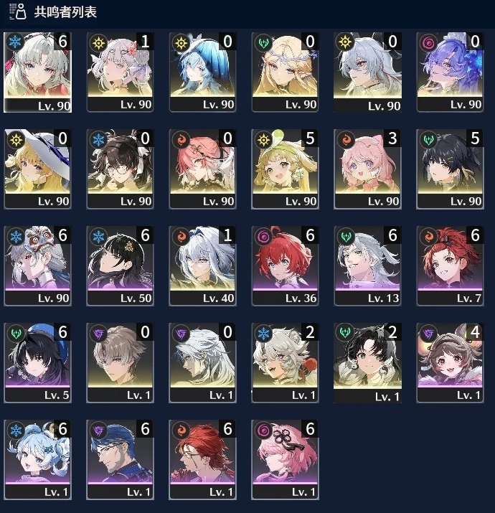
Task: Select the blue-haired bearded man with glasses
Action: 120,460
